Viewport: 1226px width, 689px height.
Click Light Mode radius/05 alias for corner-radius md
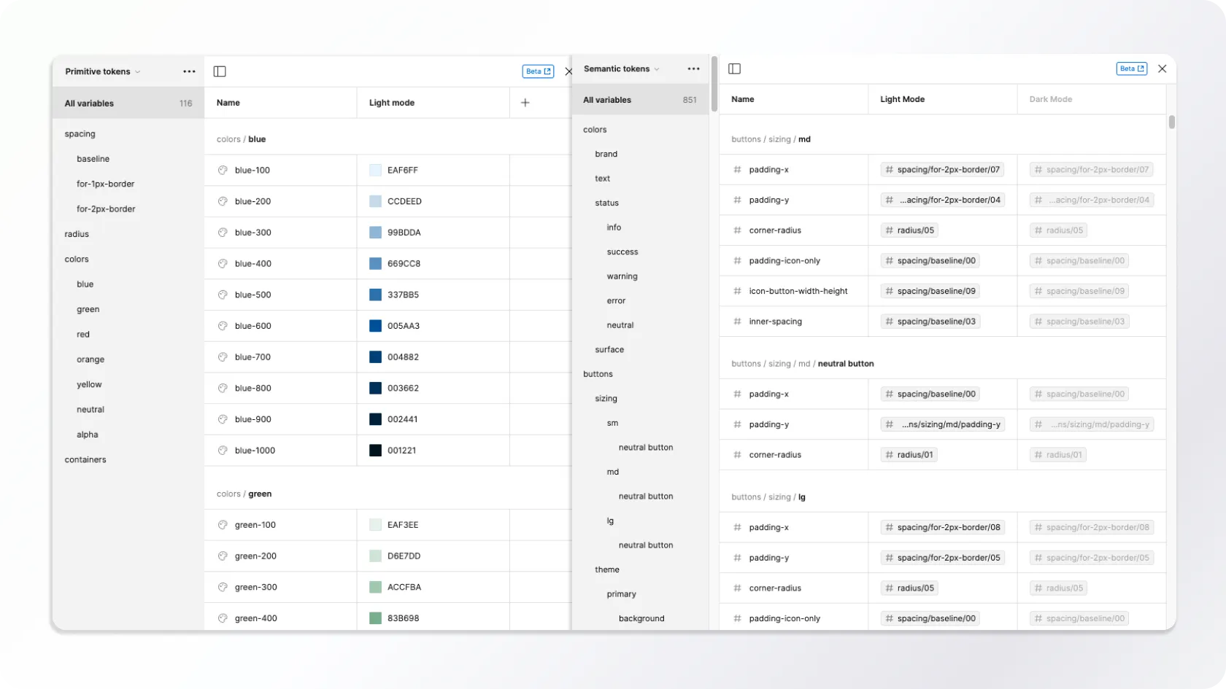point(909,230)
